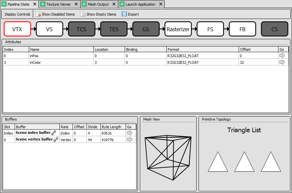Toggle Show Disabled Items

[x=55, y=14]
